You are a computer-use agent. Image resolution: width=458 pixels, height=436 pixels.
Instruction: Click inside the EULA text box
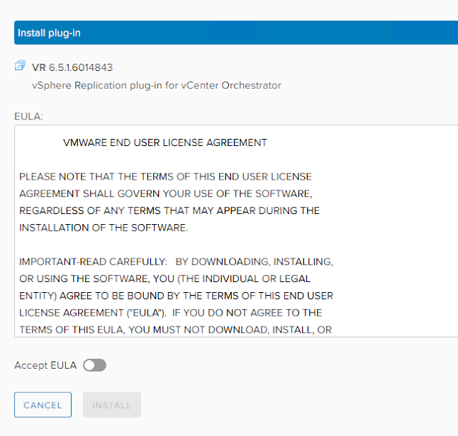tap(236, 231)
